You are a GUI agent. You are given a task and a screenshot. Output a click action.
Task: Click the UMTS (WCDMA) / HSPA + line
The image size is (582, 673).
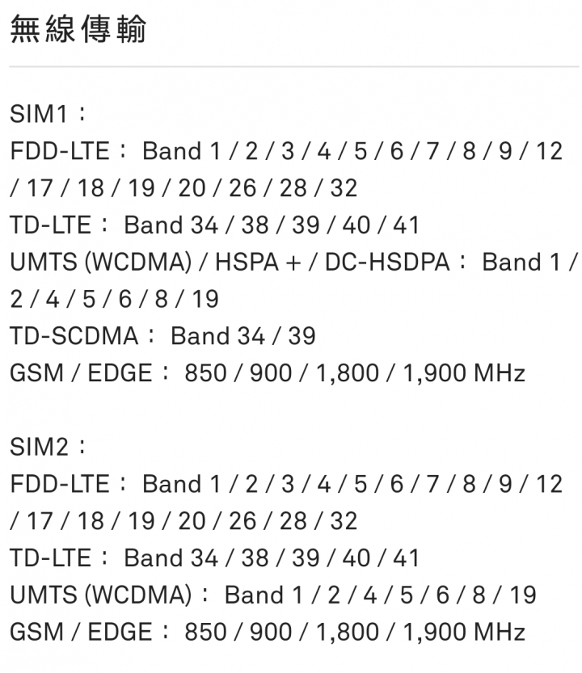293,262
